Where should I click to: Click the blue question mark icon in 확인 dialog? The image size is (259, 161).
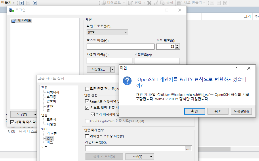tap(127, 81)
